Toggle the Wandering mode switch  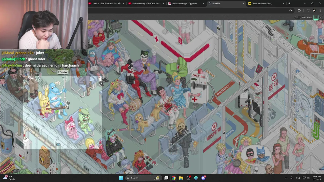[297, 17]
